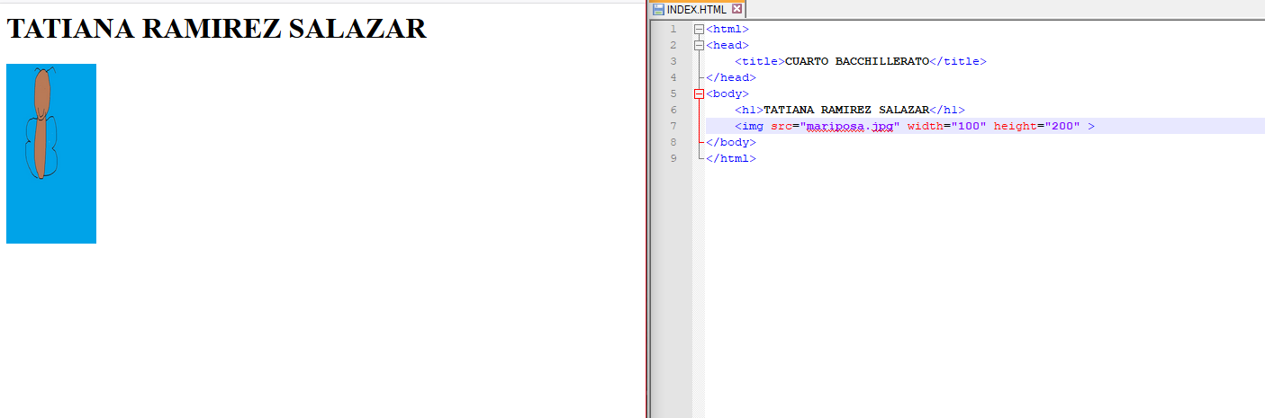The width and height of the screenshot is (1265, 418).
Task: Click the height attribute value "200"
Action: coord(1064,126)
